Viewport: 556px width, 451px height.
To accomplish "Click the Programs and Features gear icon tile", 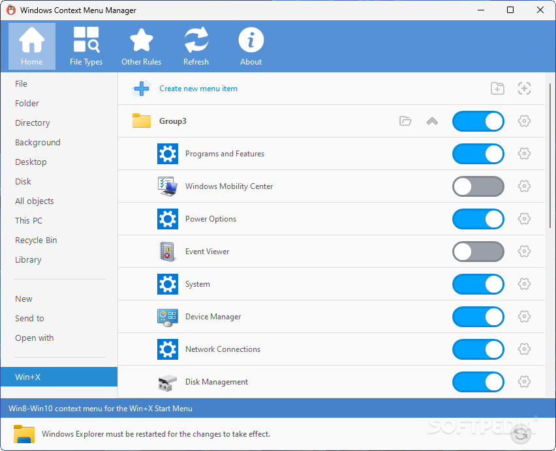I will click(x=168, y=154).
